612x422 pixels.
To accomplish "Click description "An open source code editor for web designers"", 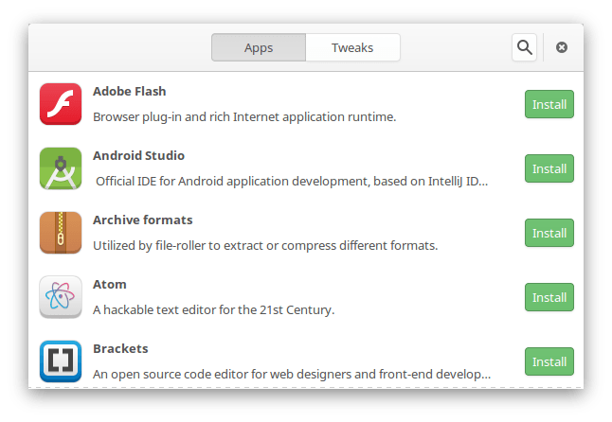I will (223, 374).
